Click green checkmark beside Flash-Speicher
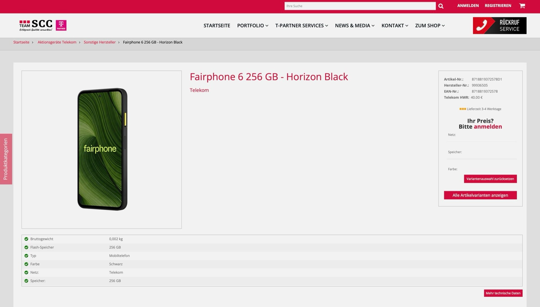 coord(26,248)
